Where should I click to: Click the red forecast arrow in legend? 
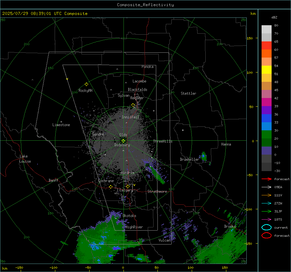point(266,179)
